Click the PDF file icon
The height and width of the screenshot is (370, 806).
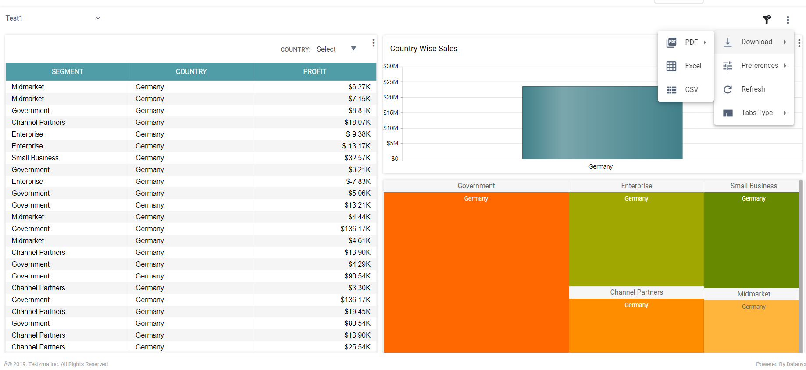(671, 42)
